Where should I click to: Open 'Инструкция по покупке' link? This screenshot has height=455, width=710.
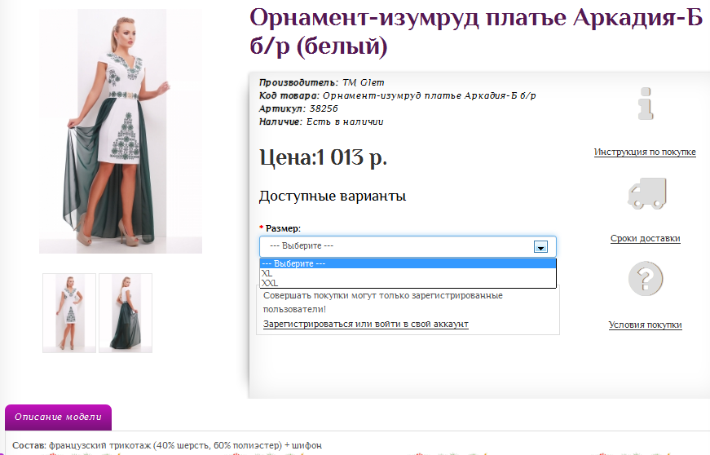[645, 152]
